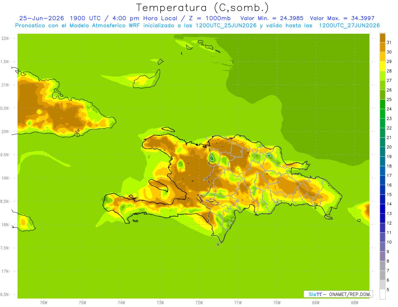Click the colorbar label 14

[x=389, y=204]
